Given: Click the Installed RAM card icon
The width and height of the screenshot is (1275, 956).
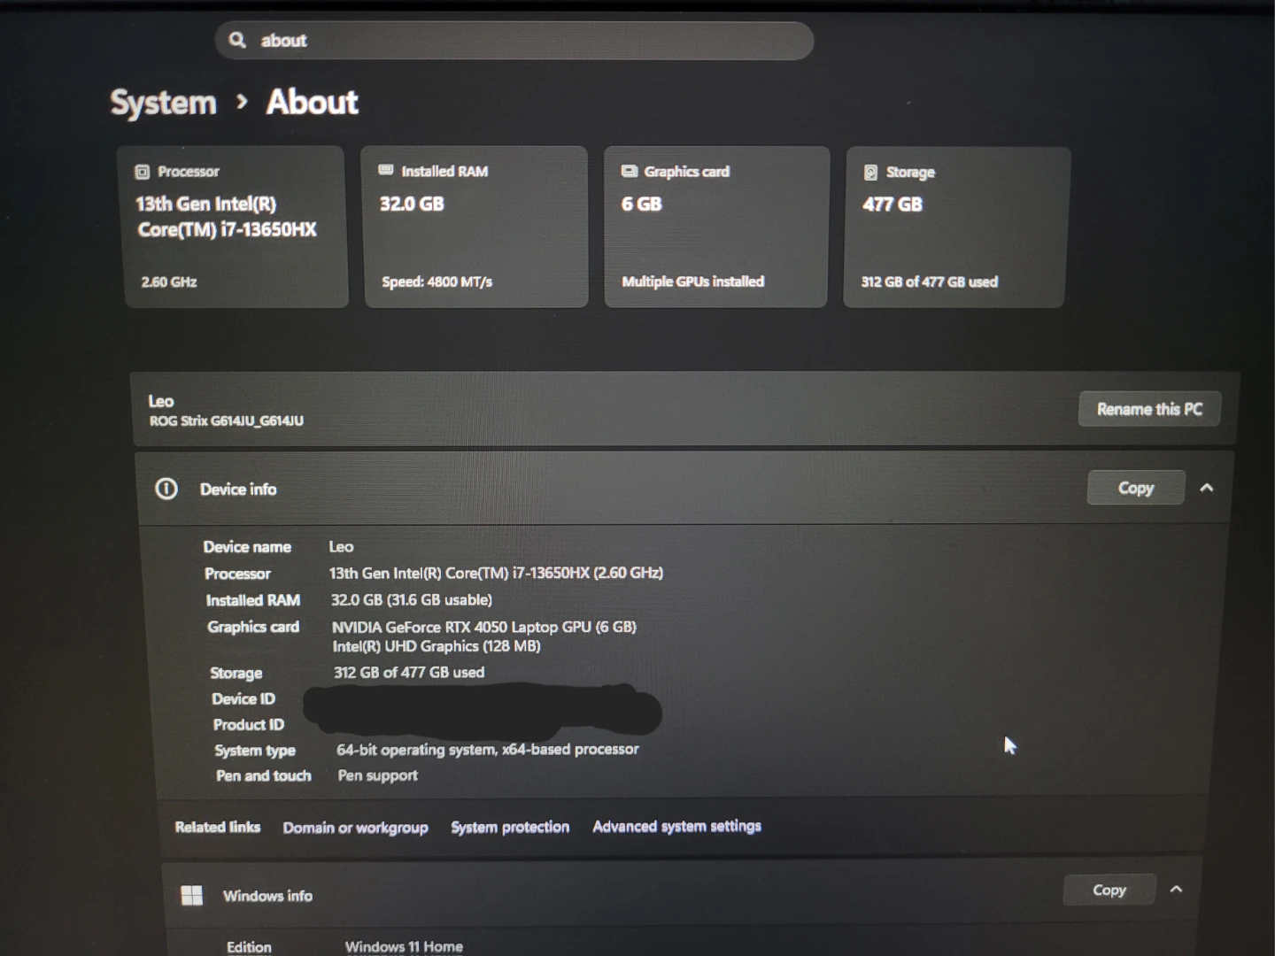Looking at the screenshot, I should [x=386, y=170].
